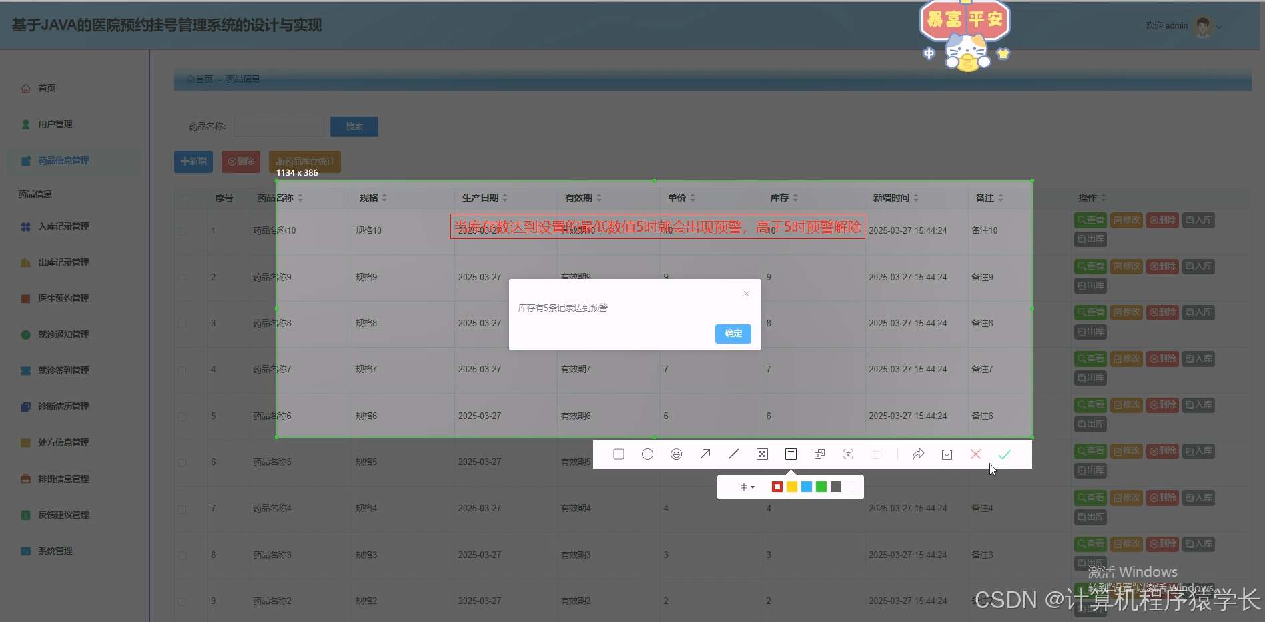Click the 药品库存统计 button
This screenshot has height=622, width=1265.
coord(305,162)
